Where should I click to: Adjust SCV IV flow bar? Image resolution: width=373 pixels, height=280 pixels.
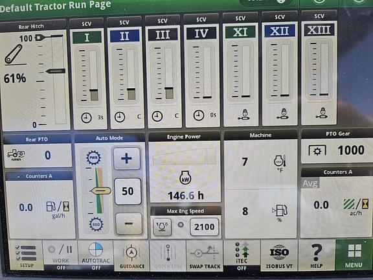point(207,73)
